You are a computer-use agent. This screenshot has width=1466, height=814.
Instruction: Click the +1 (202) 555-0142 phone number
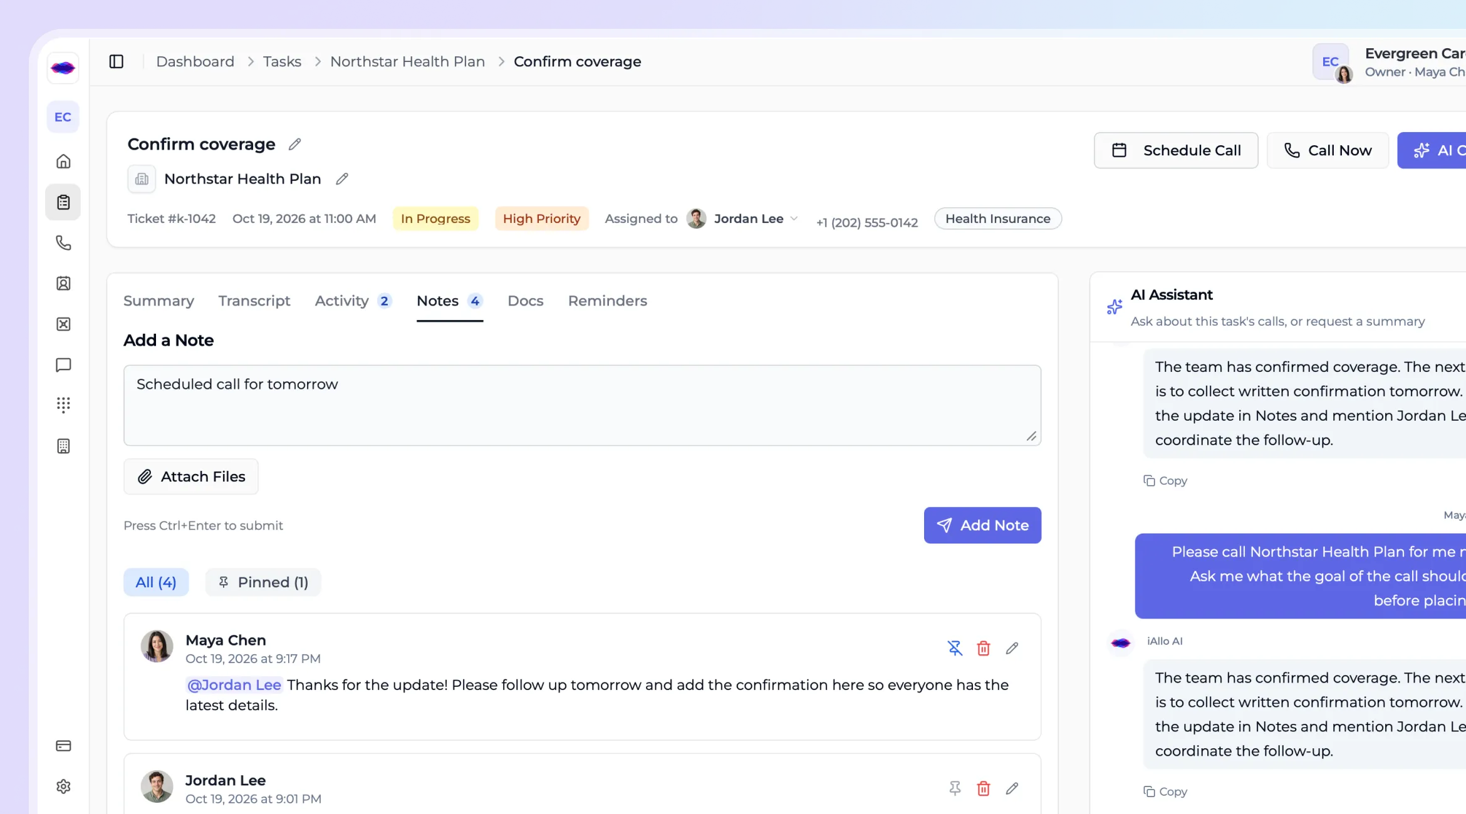[866, 222]
